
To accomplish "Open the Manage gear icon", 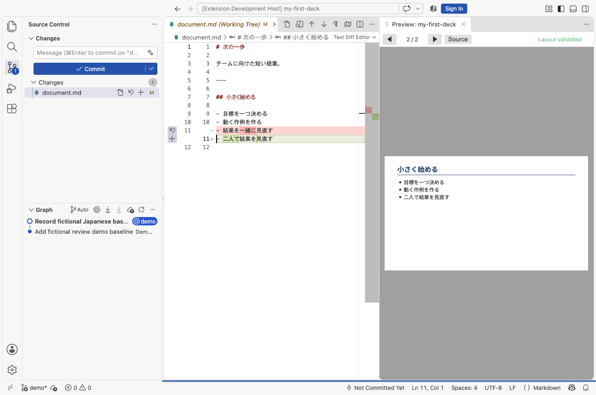I will click(x=12, y=370).
